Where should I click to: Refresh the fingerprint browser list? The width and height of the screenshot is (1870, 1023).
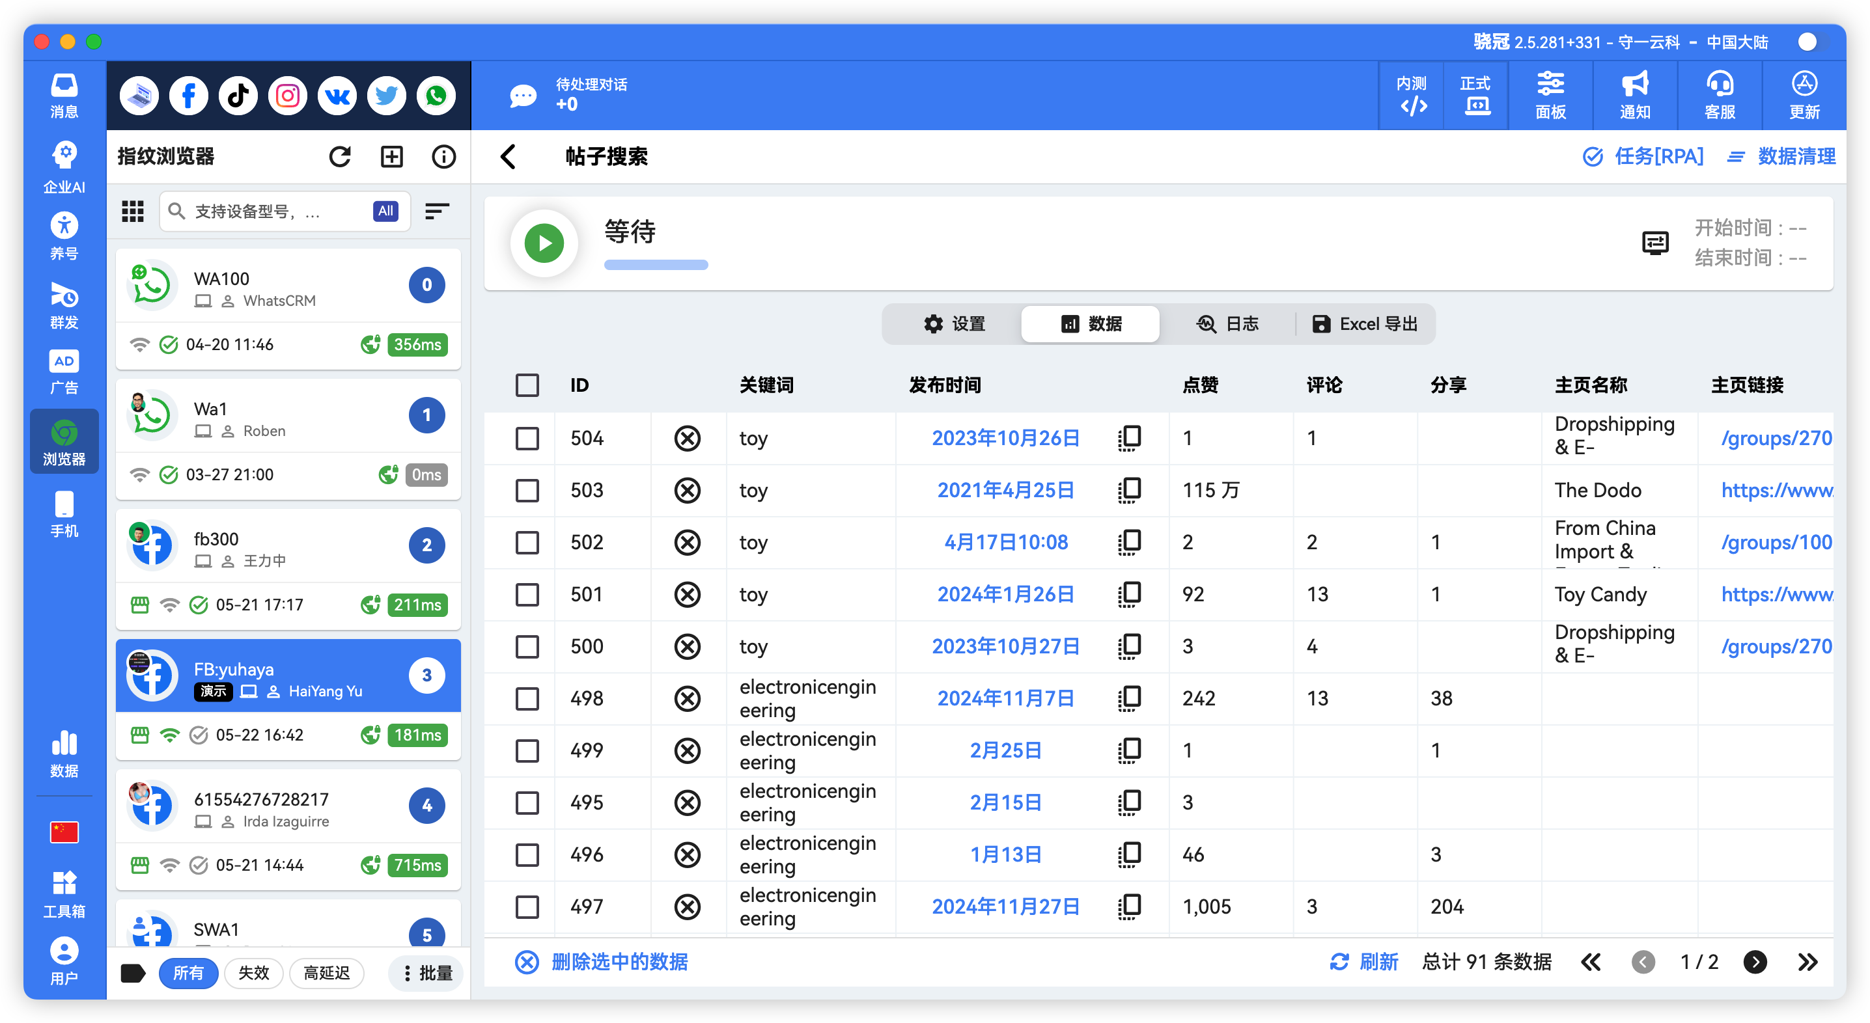340,156
